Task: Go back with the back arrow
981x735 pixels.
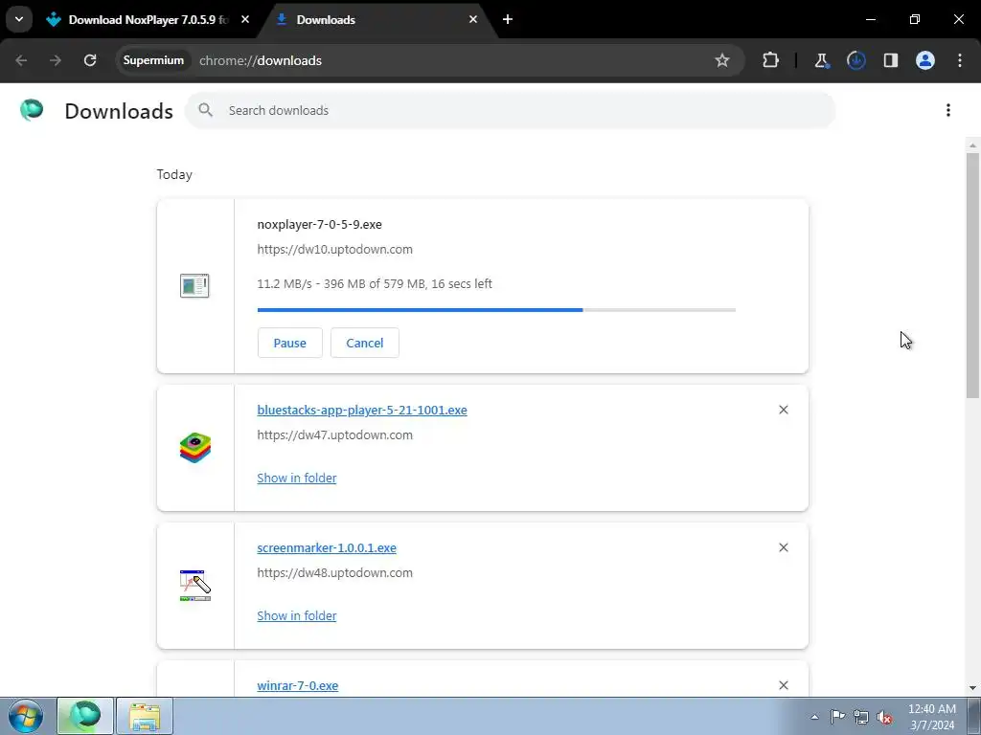Action: pos(21,60)
